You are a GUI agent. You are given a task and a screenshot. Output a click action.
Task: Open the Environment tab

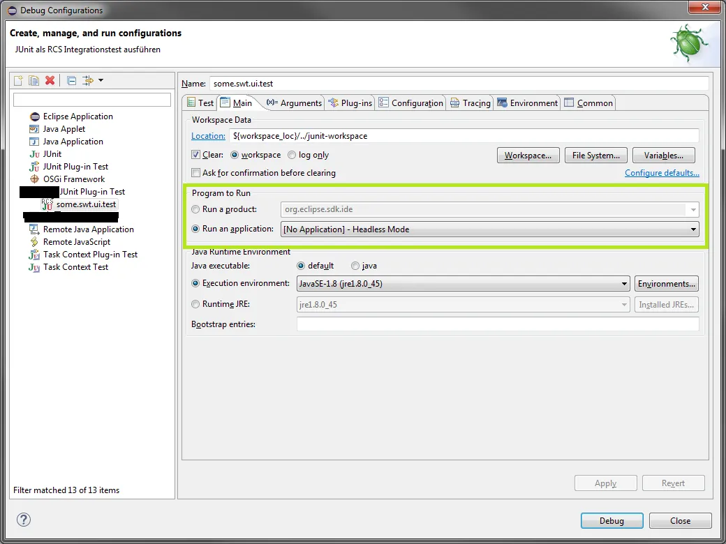527,103
